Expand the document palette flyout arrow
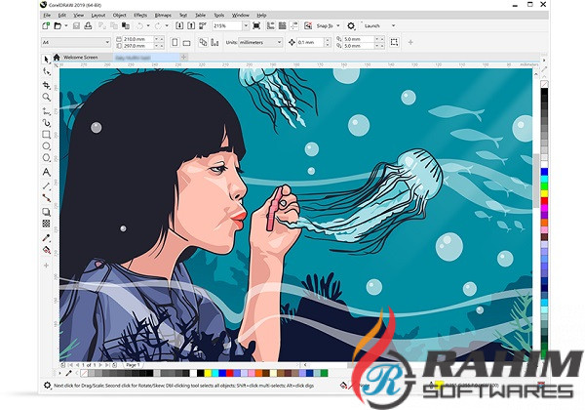The height and width of the screenshot is (410, 585). click(x=60, y=373)
